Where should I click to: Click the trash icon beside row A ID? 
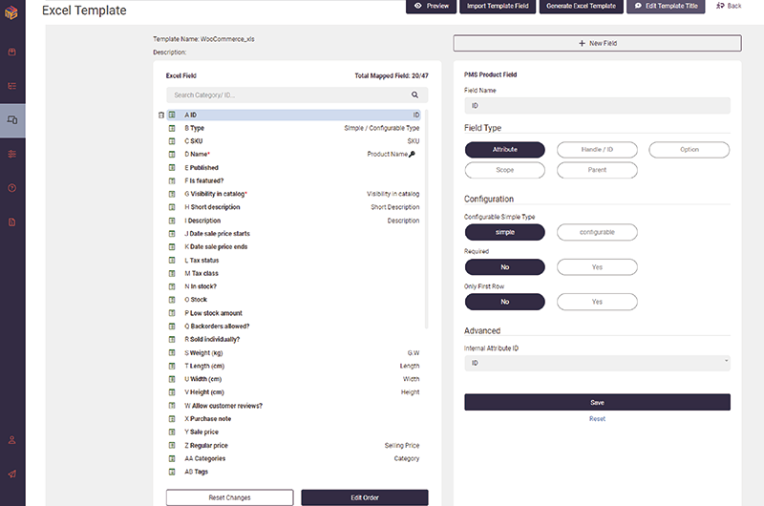click(x=161, y=115)
